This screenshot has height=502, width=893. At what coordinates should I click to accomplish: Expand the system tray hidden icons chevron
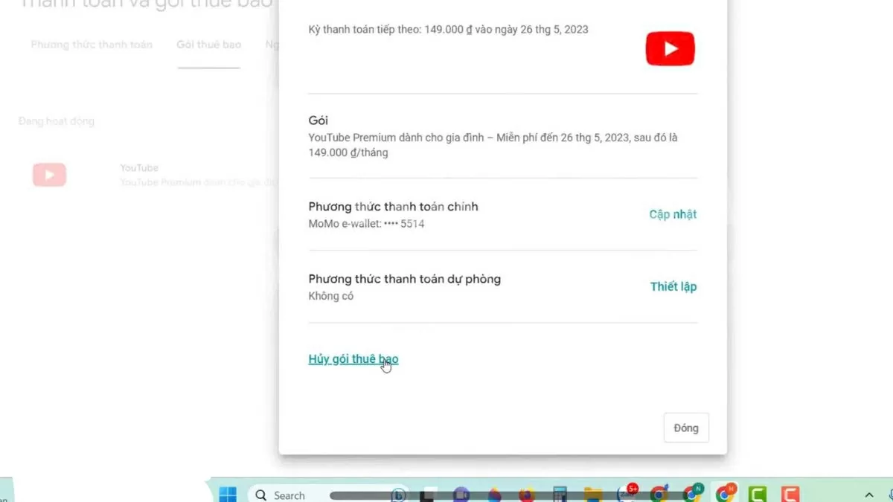pyautogui.click(x=868, y=495)
